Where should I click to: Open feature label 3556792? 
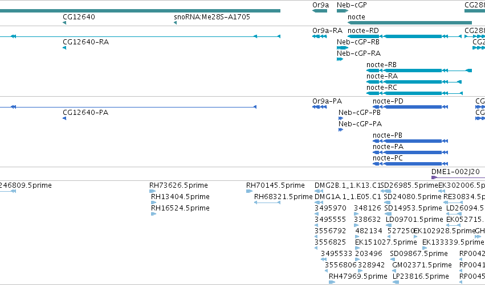(331, 232)
